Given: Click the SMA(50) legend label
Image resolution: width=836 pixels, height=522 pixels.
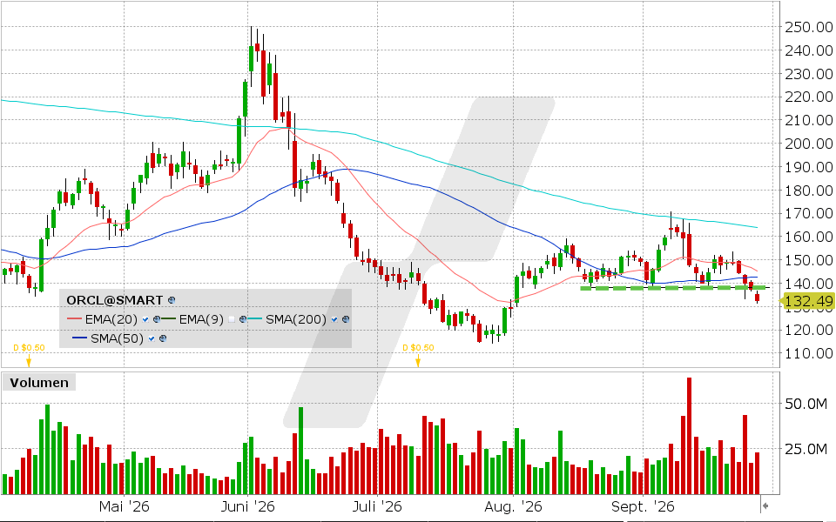Looking at the screenshot, I should click(x=117, y=338).
